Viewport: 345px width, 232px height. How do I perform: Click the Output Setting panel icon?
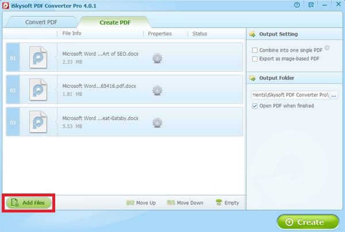tap(252, 34)
